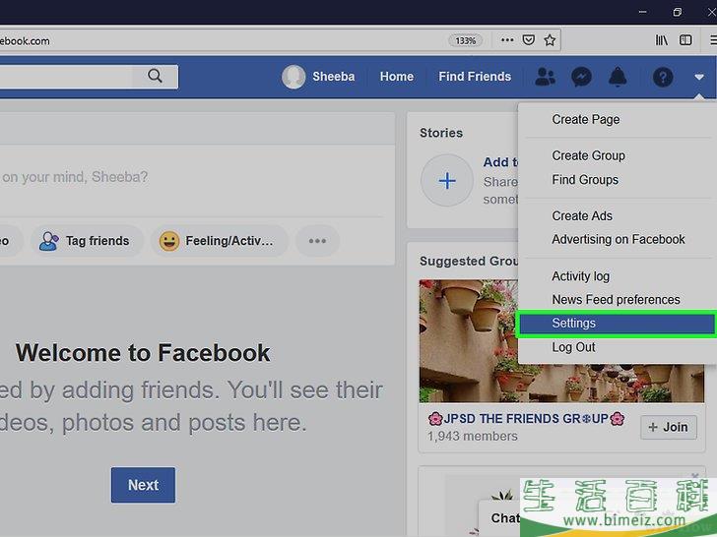Open more post options ellipsis button
This screenshot has height=537, width=717.
click(317, 241)
